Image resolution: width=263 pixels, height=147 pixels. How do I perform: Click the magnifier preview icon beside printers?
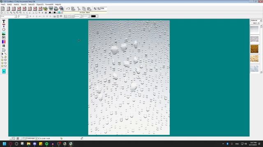click(61, 9)
